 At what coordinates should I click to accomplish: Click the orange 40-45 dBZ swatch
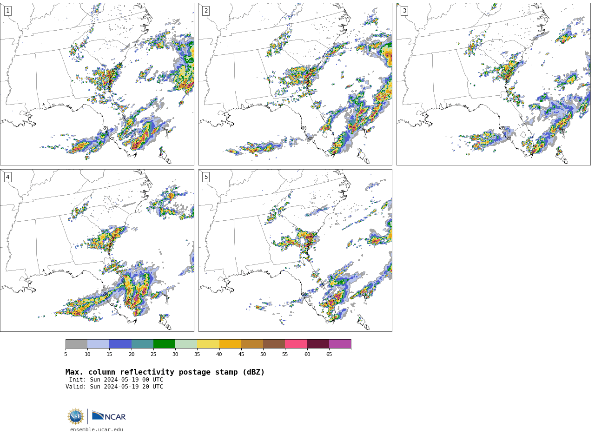pos(230,344)
